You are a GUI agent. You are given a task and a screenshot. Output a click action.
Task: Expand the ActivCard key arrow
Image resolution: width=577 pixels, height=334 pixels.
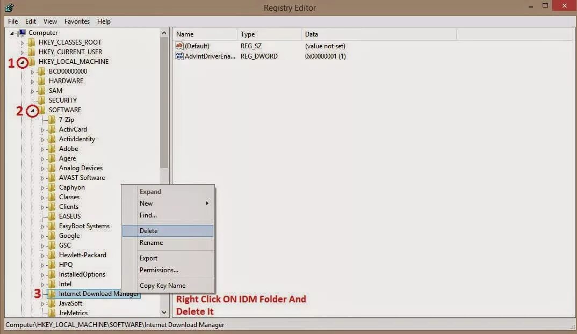click(42, 130)
